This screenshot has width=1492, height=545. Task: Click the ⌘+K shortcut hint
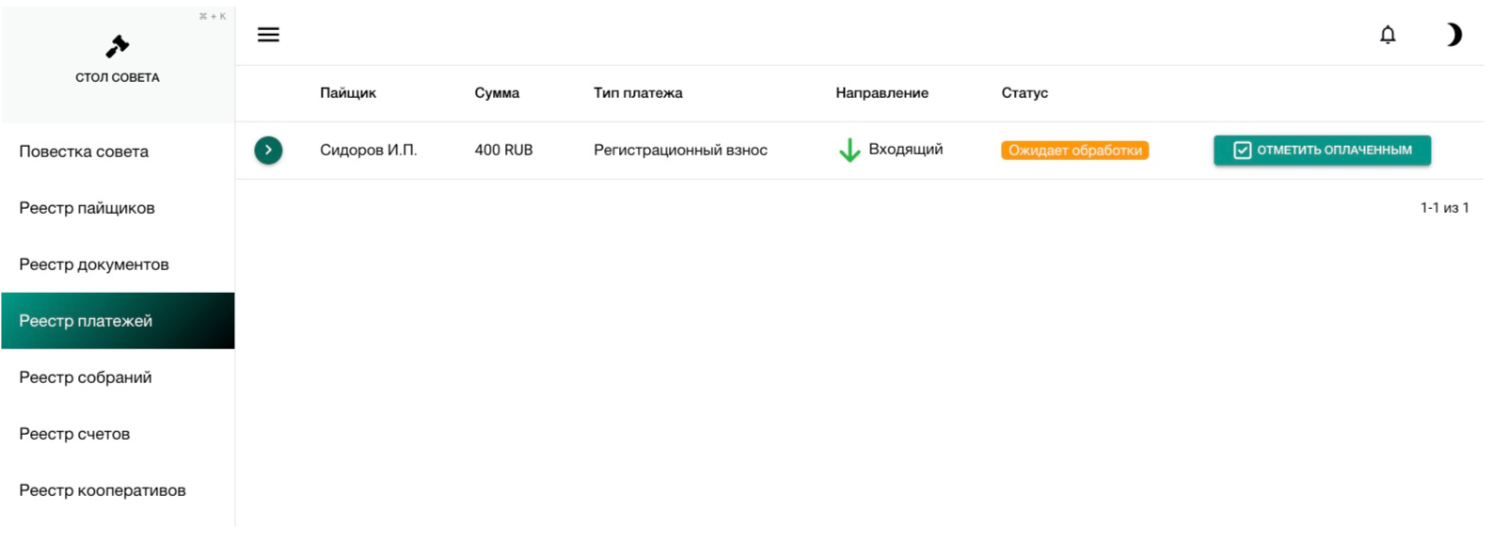point(213,16)
